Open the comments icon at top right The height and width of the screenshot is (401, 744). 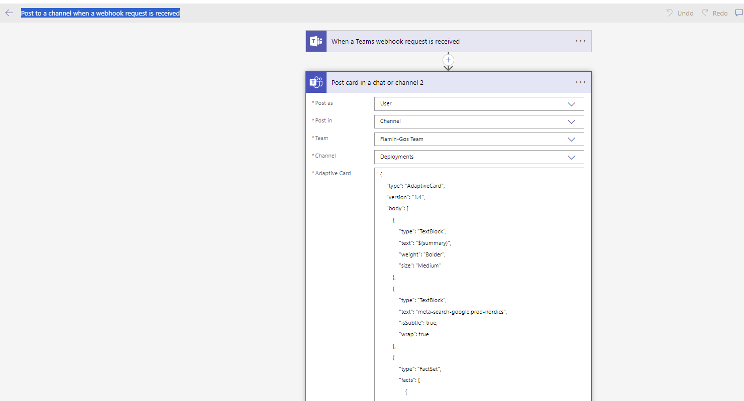(739, 13)
